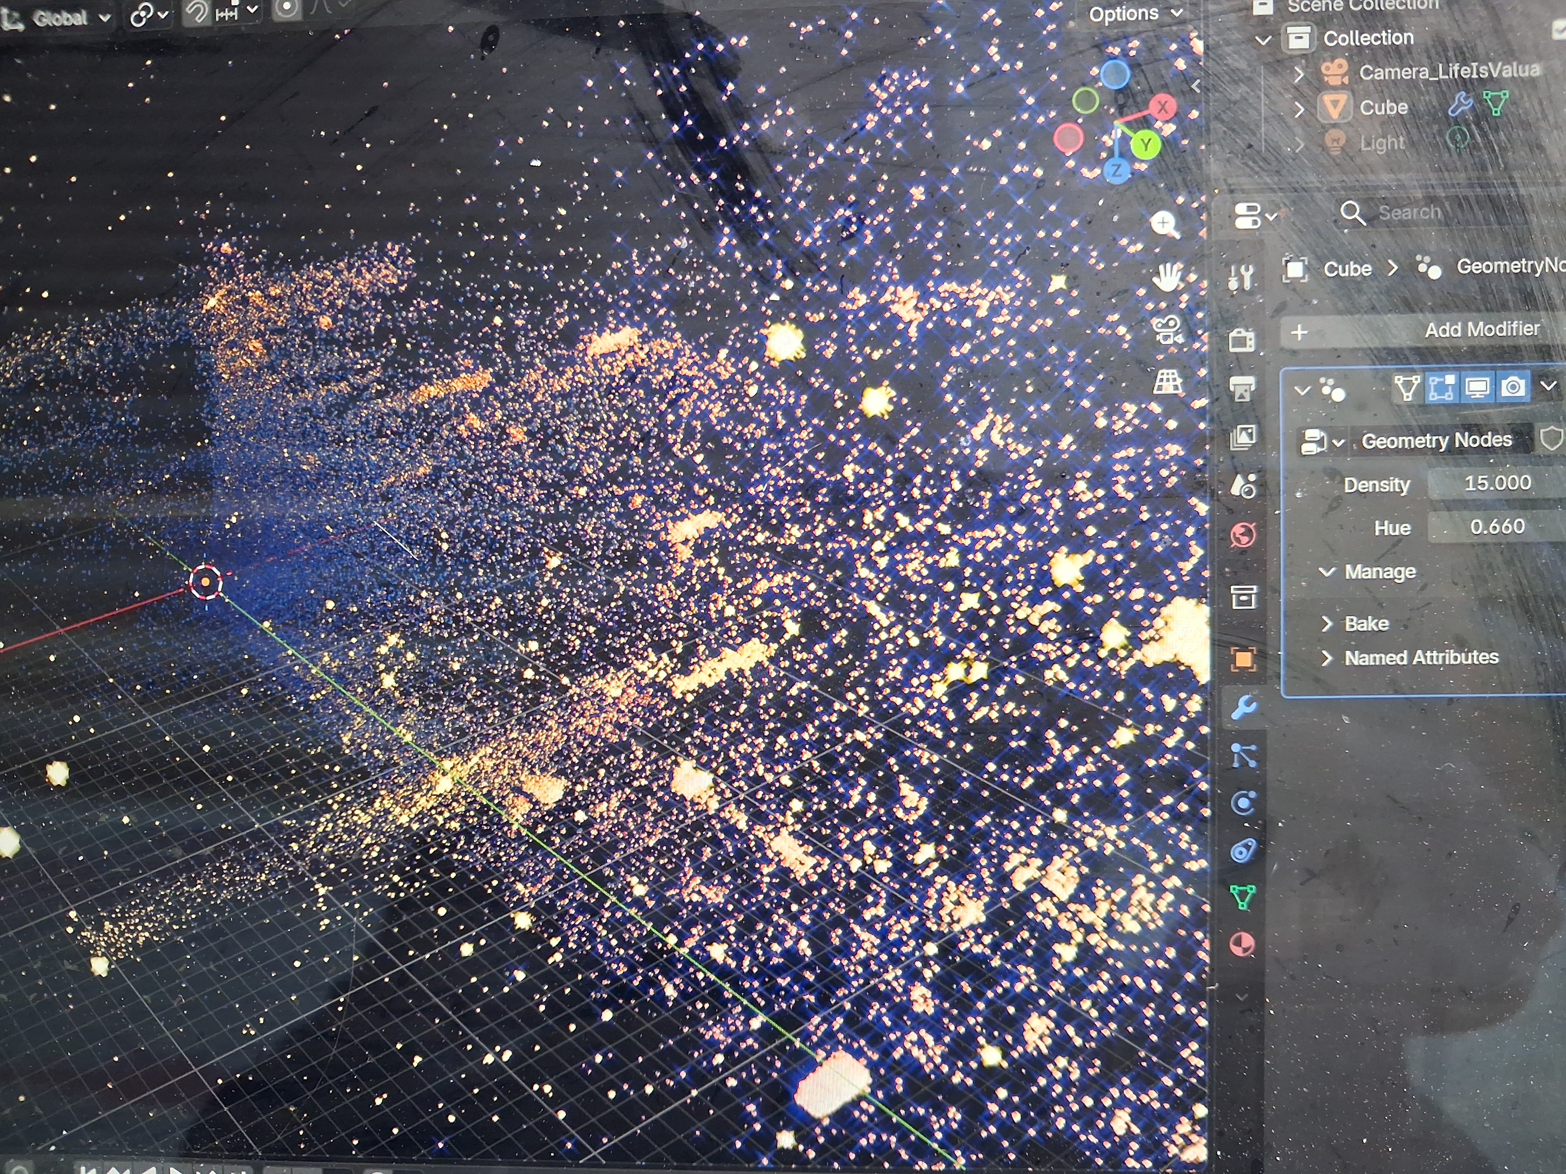The width and height of the screenshot is (1566, 1174).
Task: Open the Tool settings tab
Action: pyautogui.click(x=1241, y=277)
